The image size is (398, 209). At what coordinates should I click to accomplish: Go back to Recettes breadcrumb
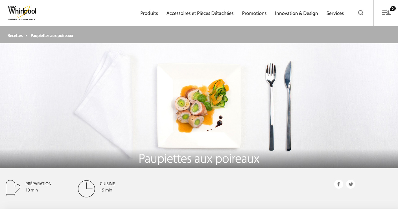(15, 36)
